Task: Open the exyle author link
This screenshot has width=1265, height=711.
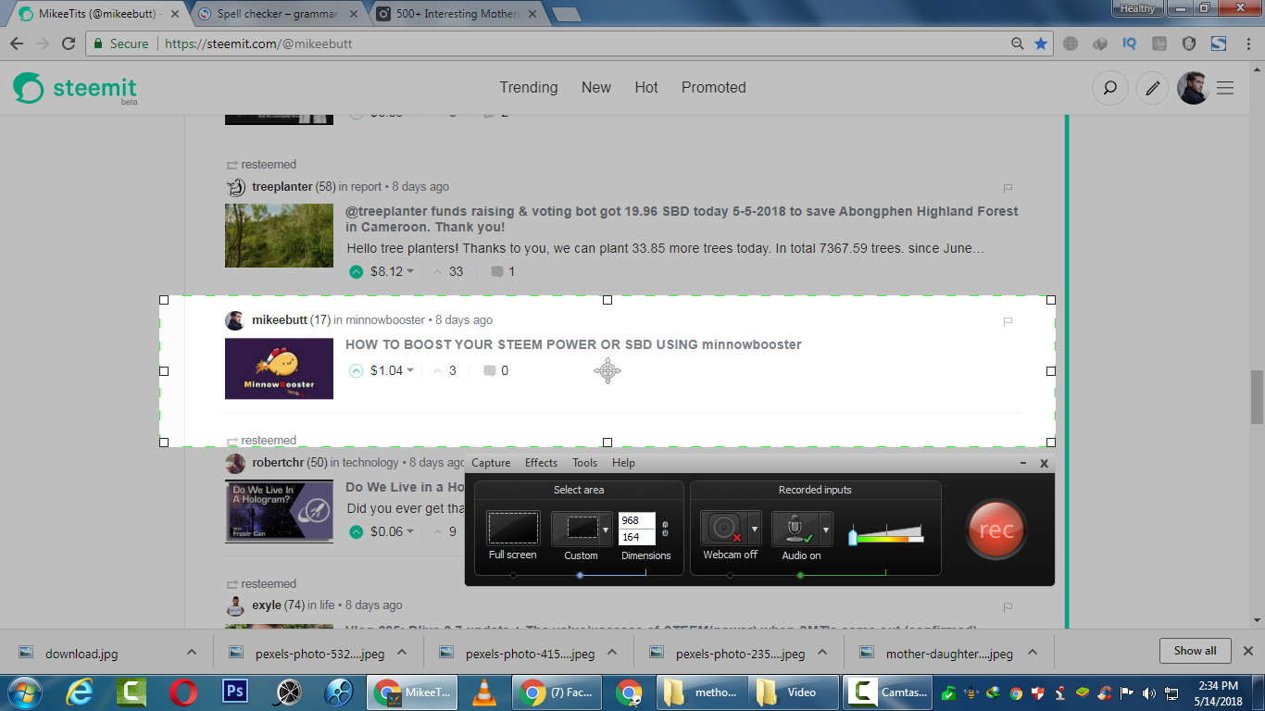Action: pyautogui.click(x=267, y=605)
